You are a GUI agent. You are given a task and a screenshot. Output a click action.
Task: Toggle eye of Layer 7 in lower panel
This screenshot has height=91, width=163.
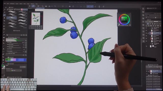coord(147,71)
